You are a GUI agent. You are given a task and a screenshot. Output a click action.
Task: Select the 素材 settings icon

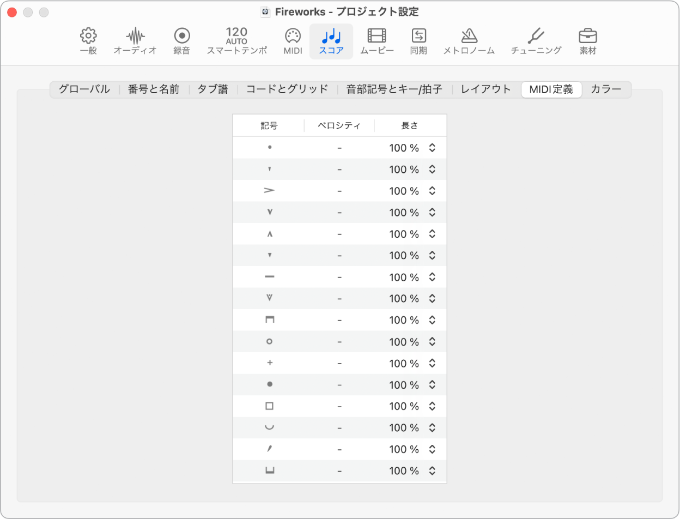pos(587,41)
